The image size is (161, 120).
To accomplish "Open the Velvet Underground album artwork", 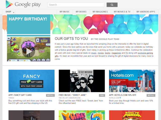I will tap(82, 81).
